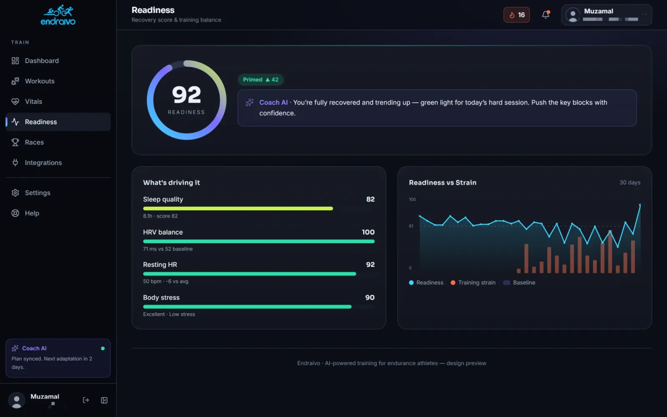Click the '71 ms vs 52 baseline' text
The height and width of the screenshot is (417, 667).
(168, 249)
